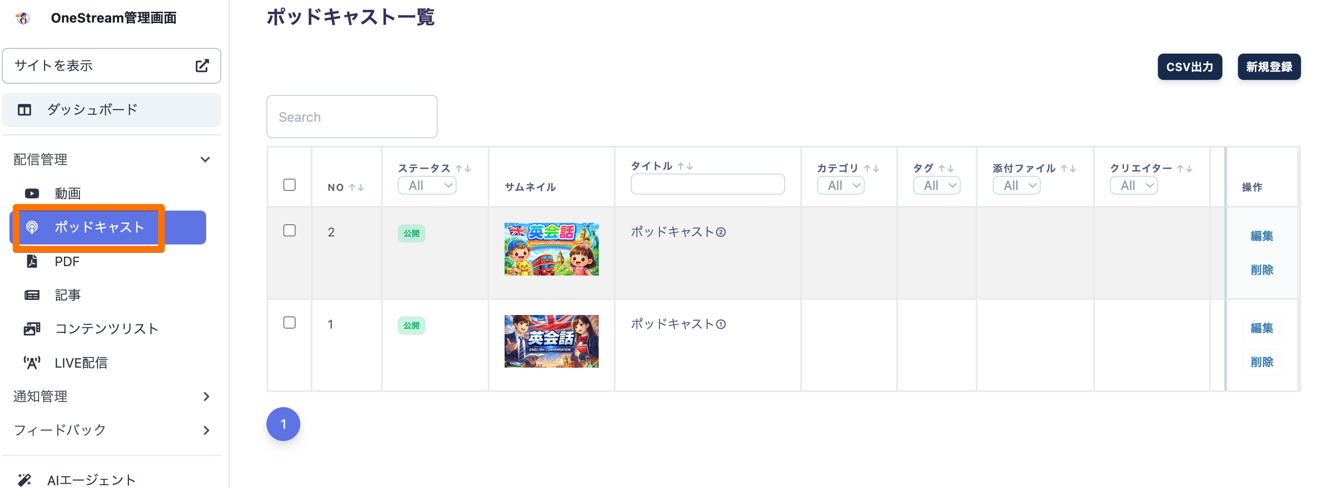Viewport: 1317px width, 488px height.
Task: Click the thumbnail of ポッドキャスト②
Action: (x=551, y=249)
